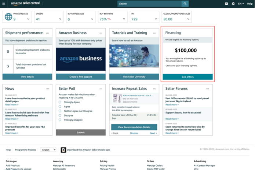
Task: Click the Tutorials and Training image
Action: click(134, 56)
